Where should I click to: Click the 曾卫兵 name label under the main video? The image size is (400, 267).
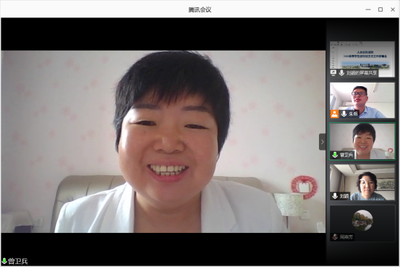click(18, 261)
